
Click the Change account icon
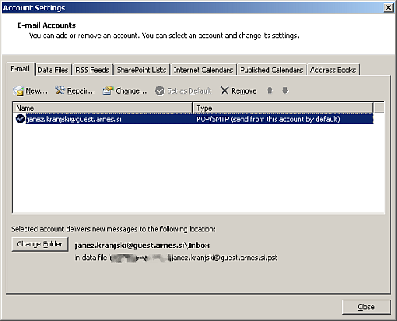point(108,91)
